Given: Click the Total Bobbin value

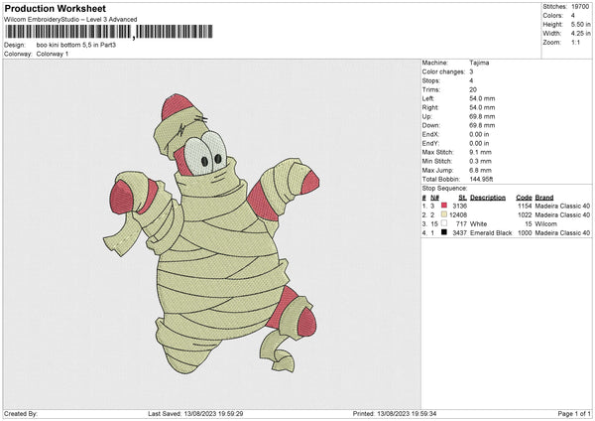Looking at the screenshot, I should (485, 178).
